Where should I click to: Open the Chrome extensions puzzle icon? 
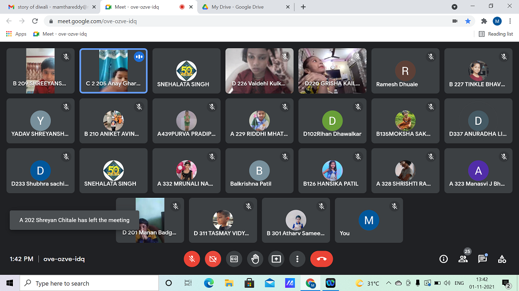pyautogui.click(x=484, y=21)
